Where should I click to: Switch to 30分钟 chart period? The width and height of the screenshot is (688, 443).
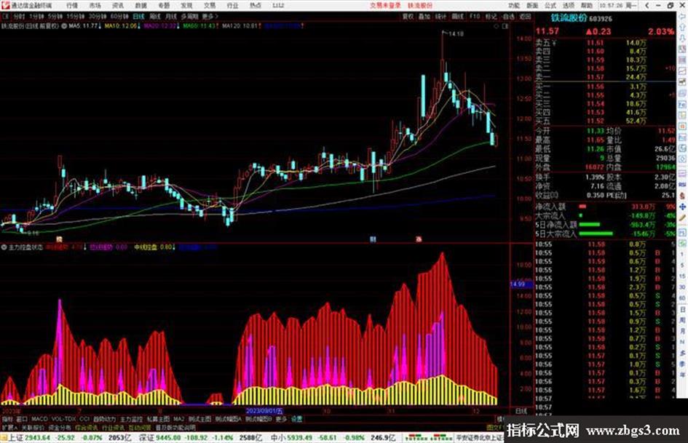click(98, 16)
